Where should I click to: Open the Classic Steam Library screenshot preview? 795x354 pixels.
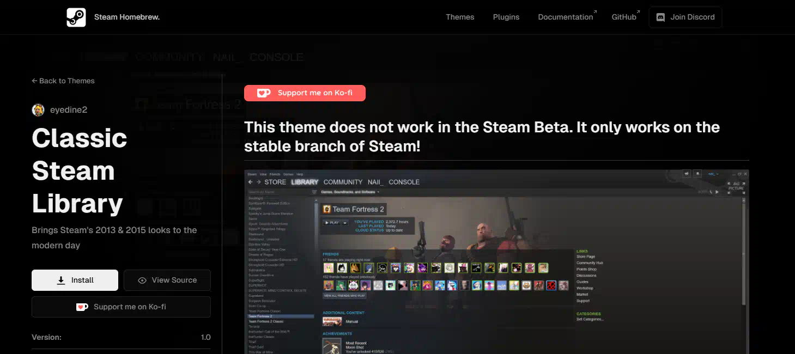[x=496, y=261]
